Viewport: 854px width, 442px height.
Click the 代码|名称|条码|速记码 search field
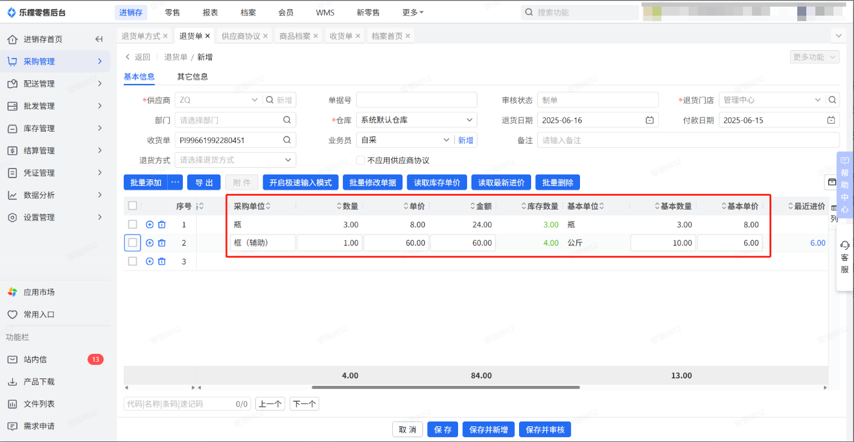click(x=187, y=404)
